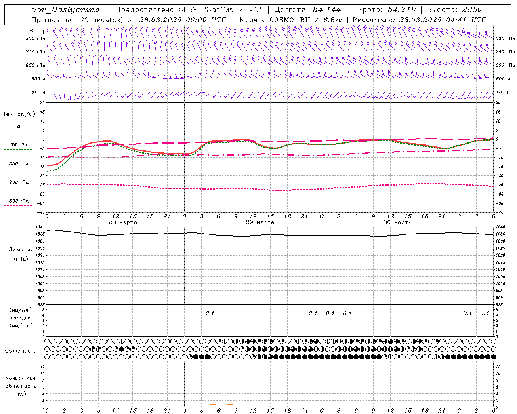
Task: Click the Облачность cloud cover label
Action: pyautogui.click(x=21, y=351)
